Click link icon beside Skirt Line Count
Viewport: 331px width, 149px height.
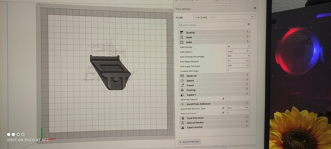point(223,113)
